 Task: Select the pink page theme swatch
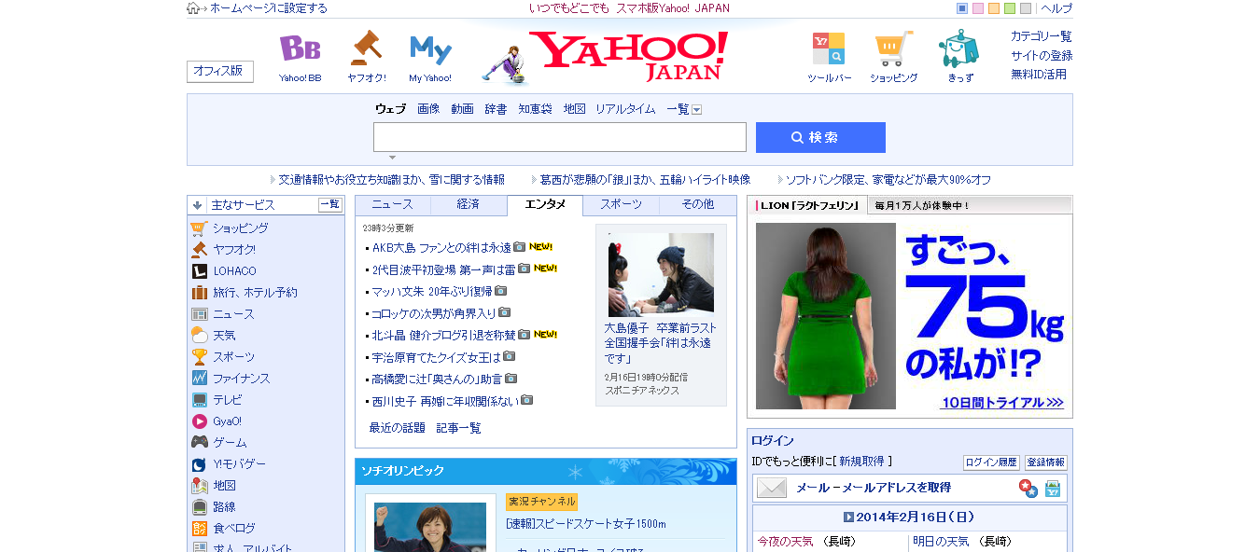tap(978, 8)
